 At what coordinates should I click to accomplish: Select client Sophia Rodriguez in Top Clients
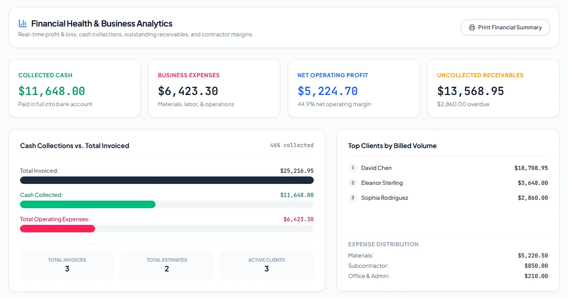(385, 198)
